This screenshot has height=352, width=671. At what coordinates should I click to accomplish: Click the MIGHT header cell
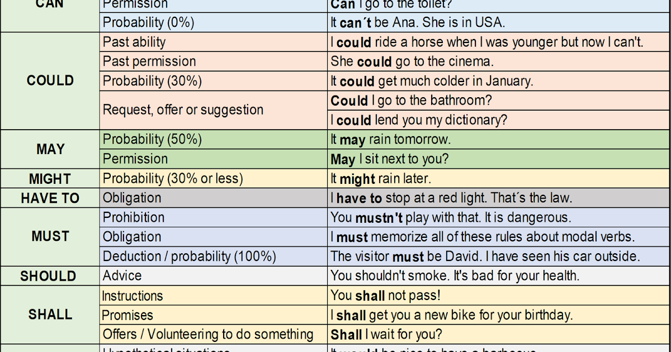[50, 179]
